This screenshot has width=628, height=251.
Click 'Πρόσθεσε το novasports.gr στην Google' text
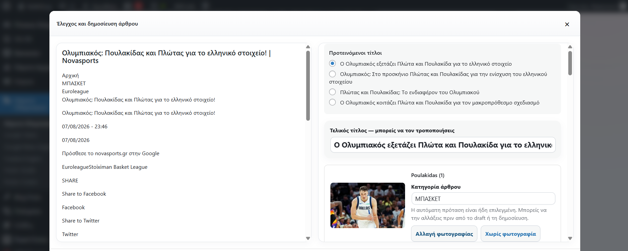110,154
